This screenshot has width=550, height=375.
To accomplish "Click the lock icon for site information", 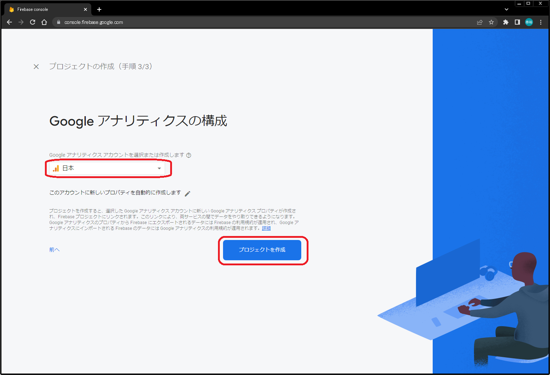I will click(59, 22).
